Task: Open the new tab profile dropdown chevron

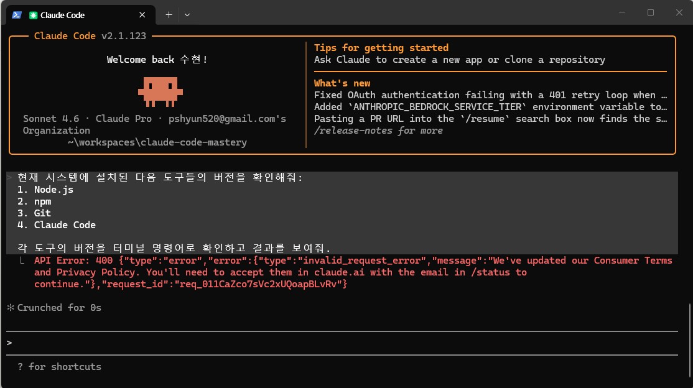Action: click(187, 15)
